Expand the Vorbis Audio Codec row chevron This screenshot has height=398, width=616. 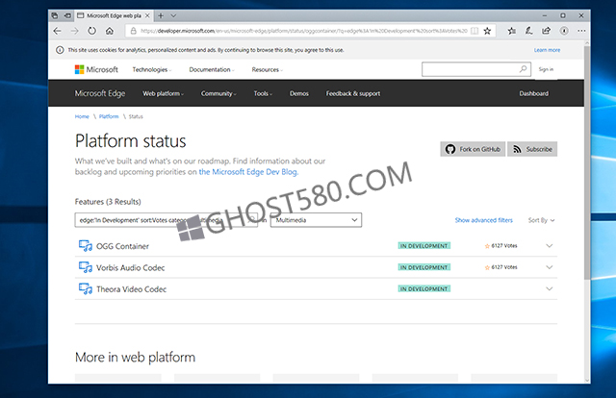[x=550, y=267]
